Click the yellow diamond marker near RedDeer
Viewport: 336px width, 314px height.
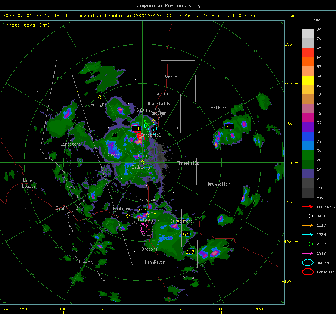[153, 121]
